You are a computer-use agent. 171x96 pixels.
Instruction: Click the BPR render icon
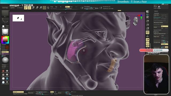(147, 12)
